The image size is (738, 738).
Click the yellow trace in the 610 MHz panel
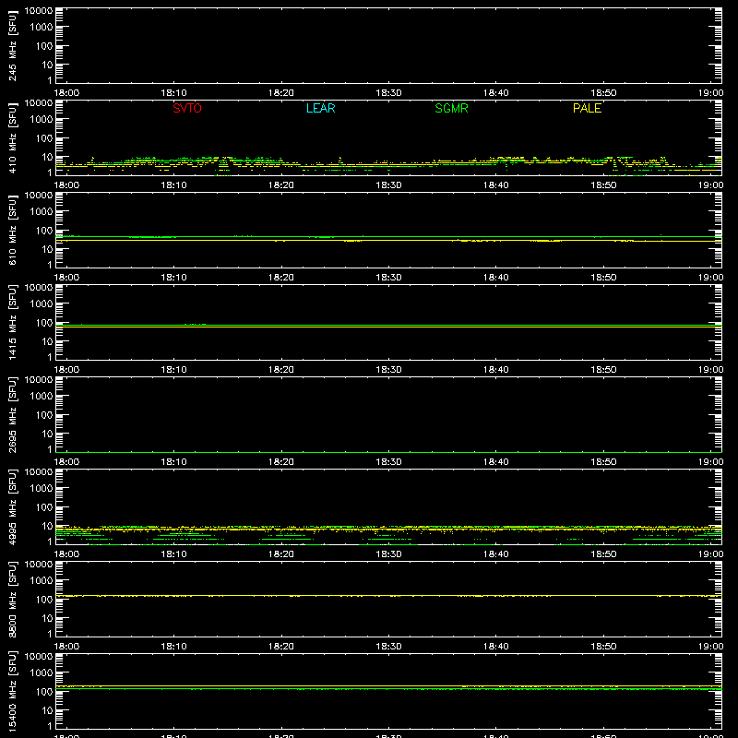point(388,241)
